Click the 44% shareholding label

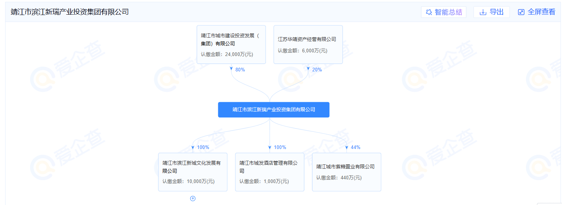[355, 147]
